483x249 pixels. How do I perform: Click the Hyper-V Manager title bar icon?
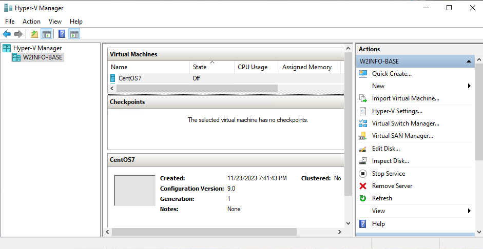[8, 8]
